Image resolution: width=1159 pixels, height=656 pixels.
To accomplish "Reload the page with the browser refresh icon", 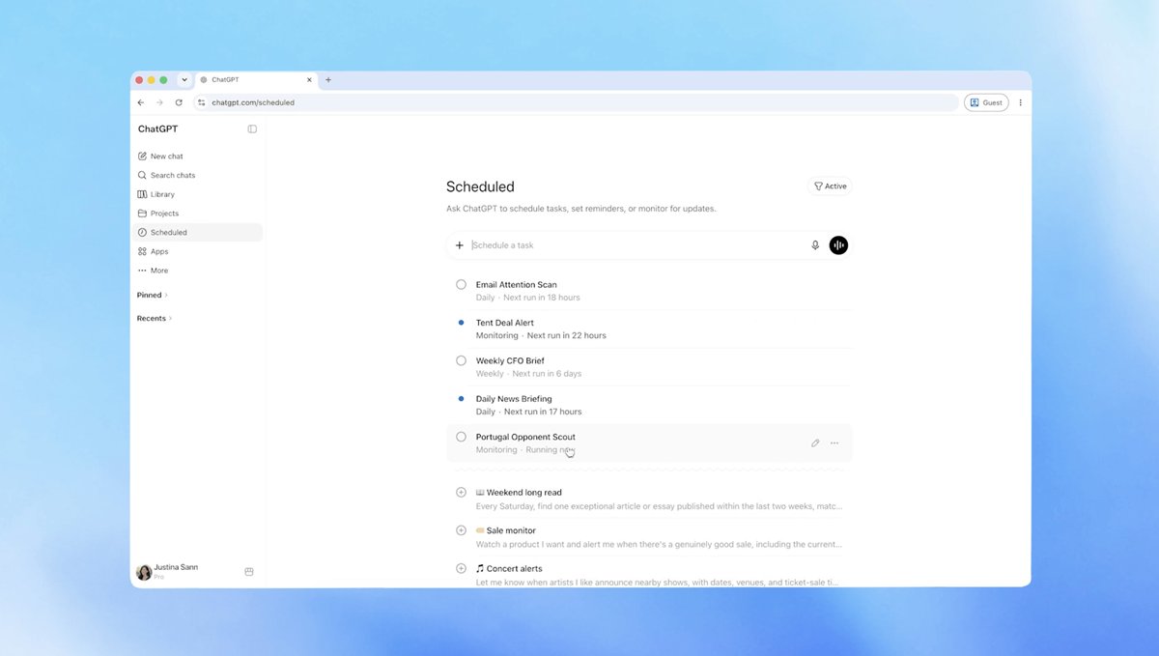I will tap(179, 102).
